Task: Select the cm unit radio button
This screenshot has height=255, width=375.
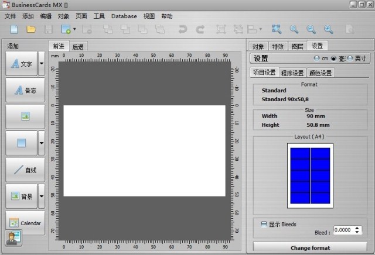Action: pos(316,58)
